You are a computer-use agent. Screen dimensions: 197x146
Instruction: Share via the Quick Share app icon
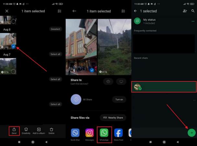pos(75,133)
